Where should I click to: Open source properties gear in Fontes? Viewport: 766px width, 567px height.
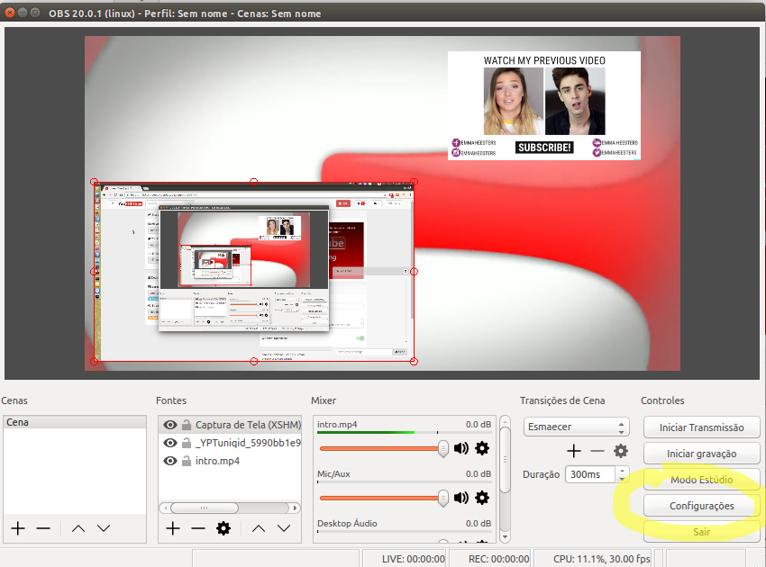pyautogui.click(x=223, y=528)
